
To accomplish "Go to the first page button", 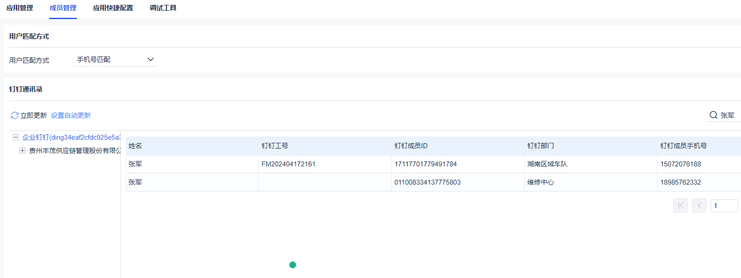I will pos(681,205).
